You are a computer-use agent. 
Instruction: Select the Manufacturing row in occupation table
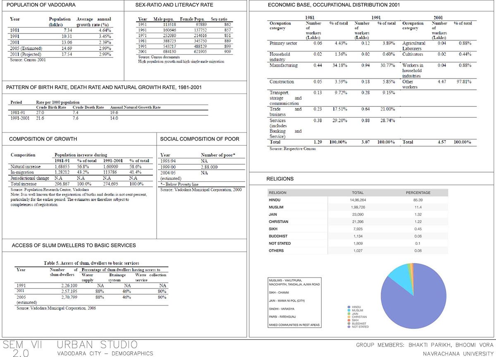tap(331, 66)
